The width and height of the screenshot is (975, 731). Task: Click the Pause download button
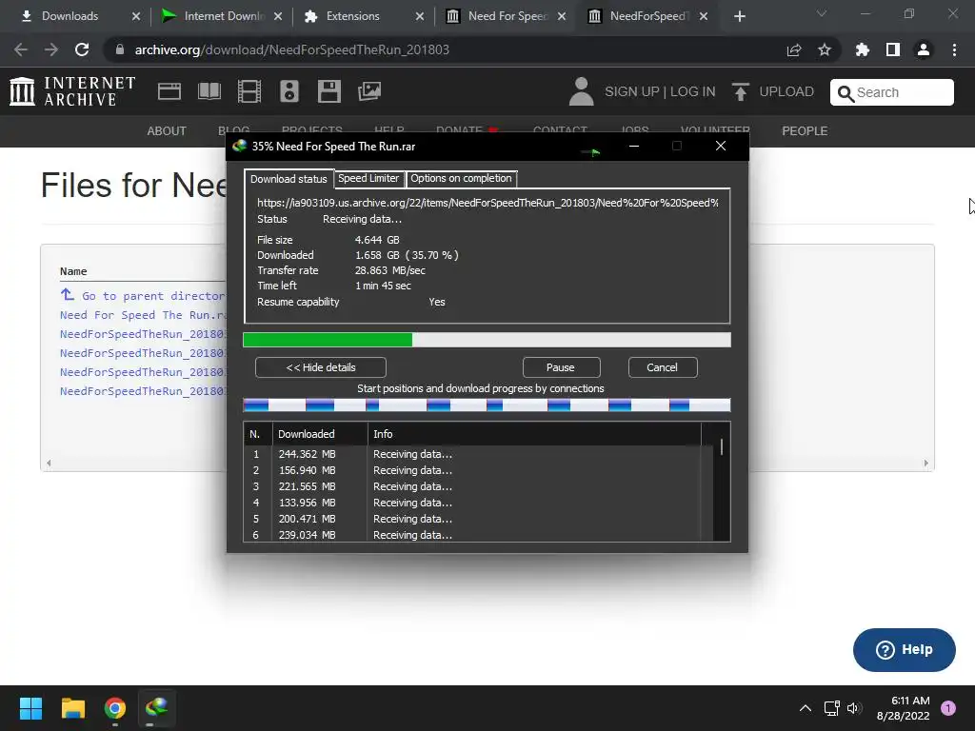coord(561,367)
